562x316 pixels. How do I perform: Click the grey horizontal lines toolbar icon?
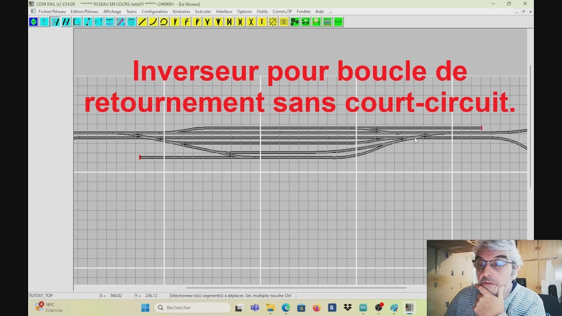point(327,22)
